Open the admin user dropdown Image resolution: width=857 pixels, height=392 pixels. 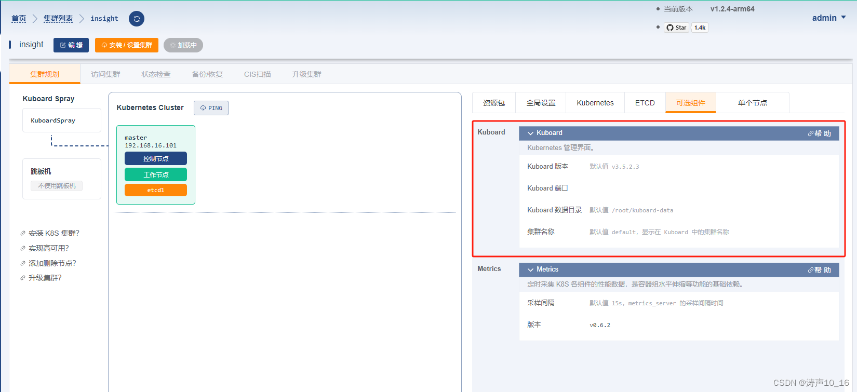(x=828, y=18)
